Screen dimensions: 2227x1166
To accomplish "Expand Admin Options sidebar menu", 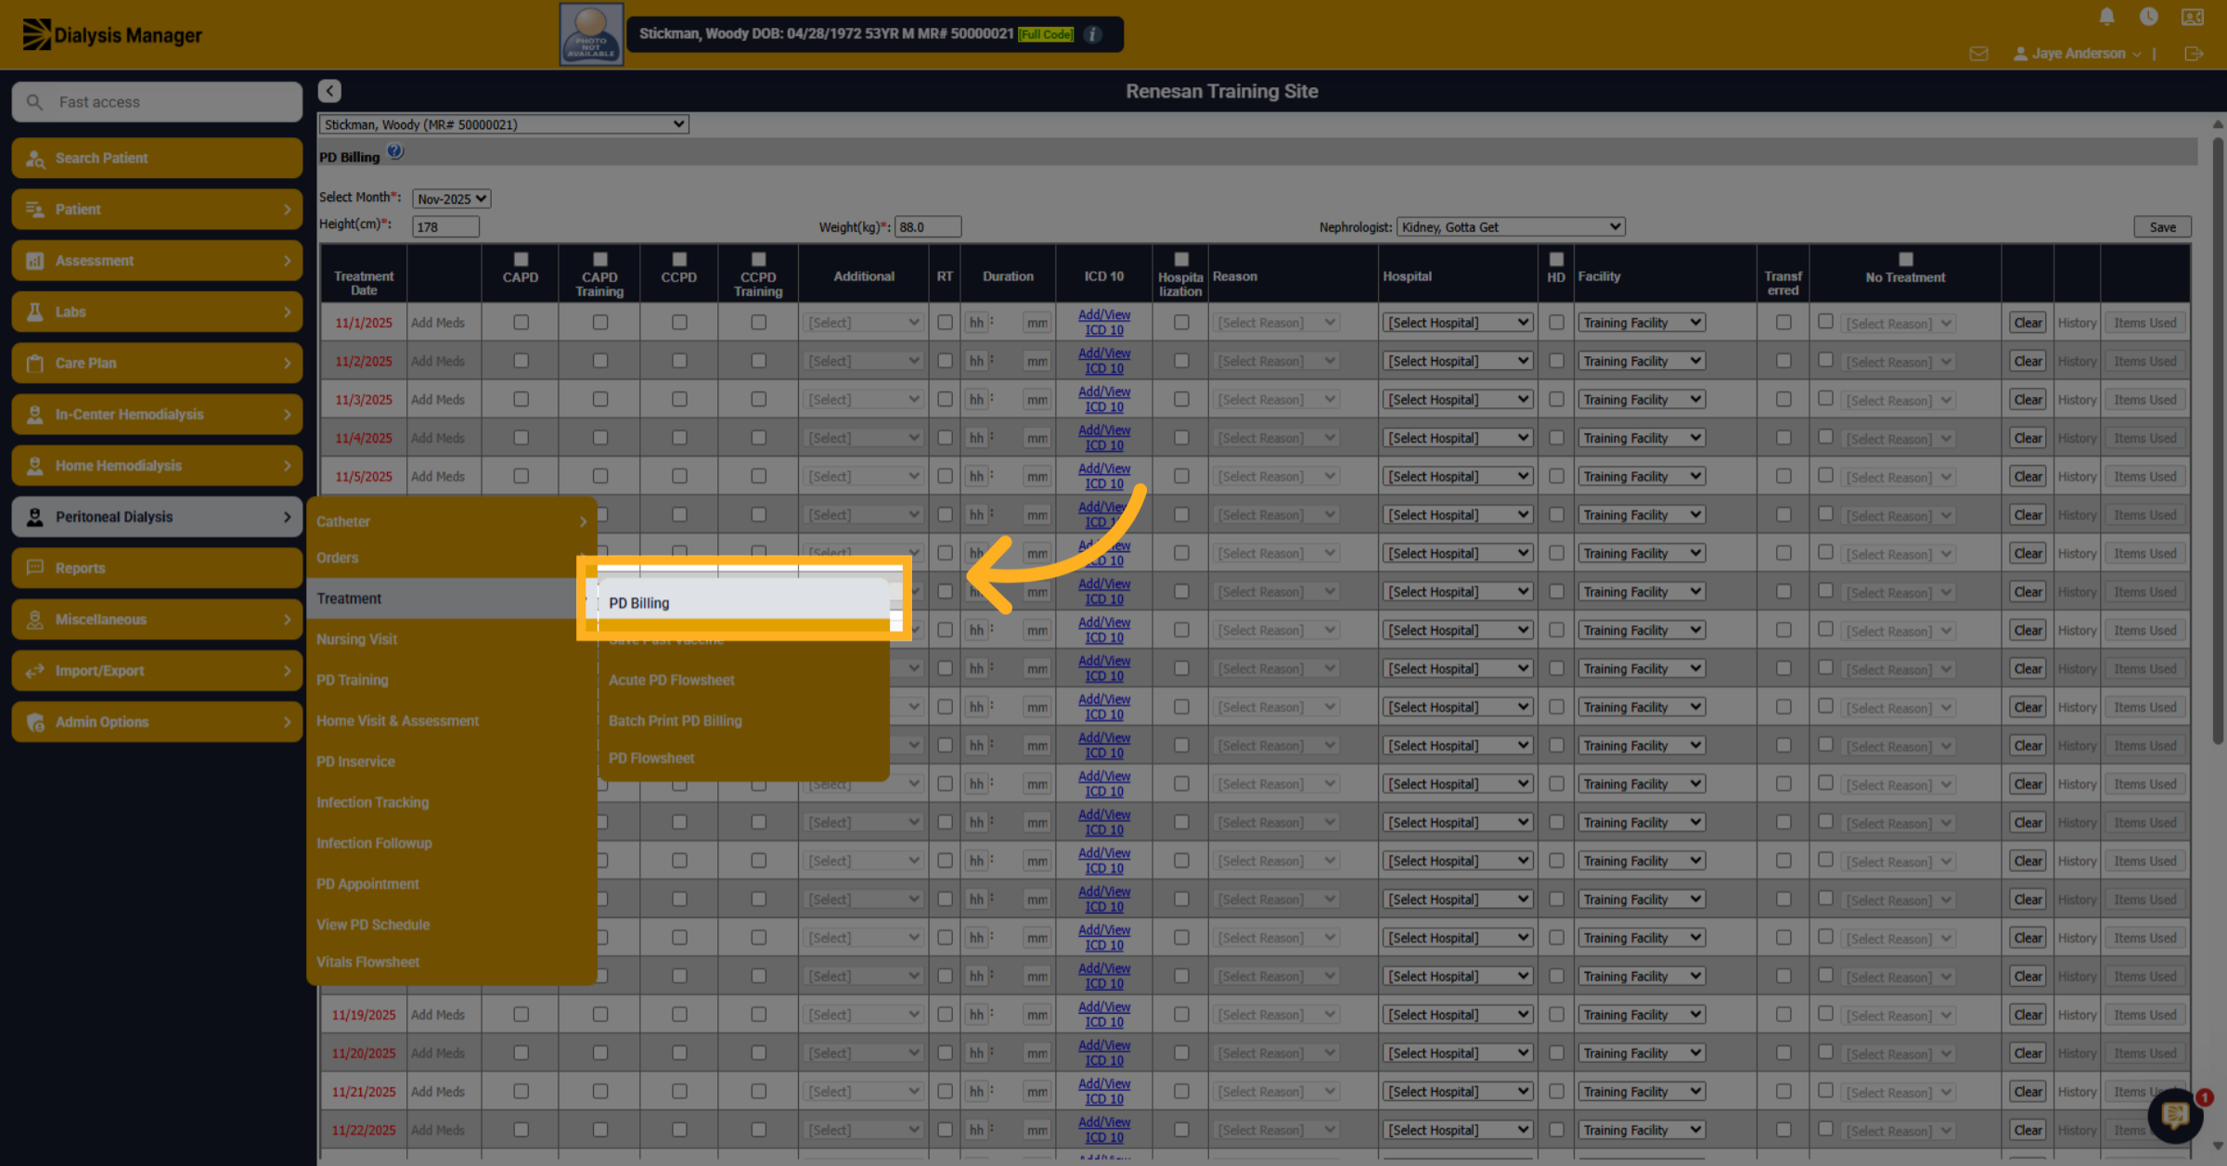I will 157,722.
